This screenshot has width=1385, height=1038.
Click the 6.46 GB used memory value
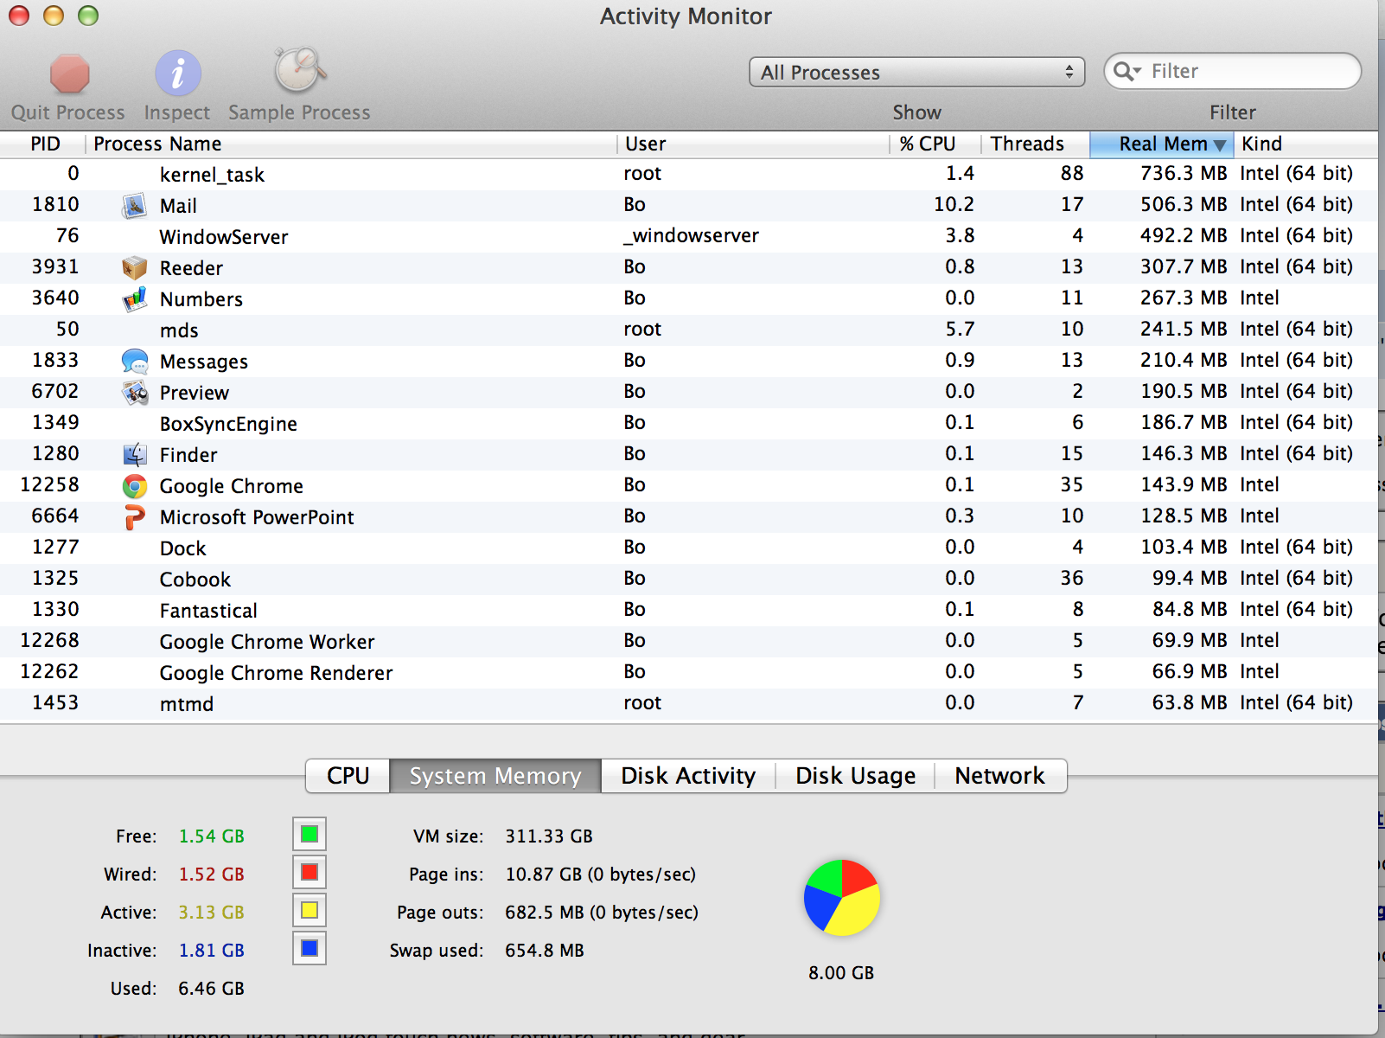pos(211,989)
